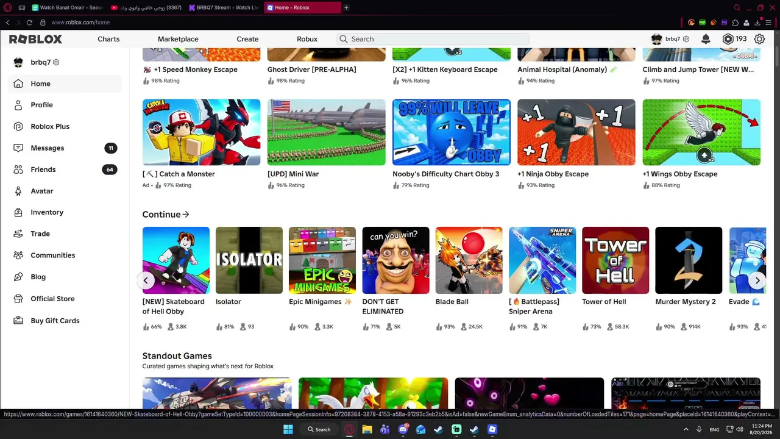Click the Roblox app icon in taskbar
Viewport: 780px width, 439px height.
(492, 429)
